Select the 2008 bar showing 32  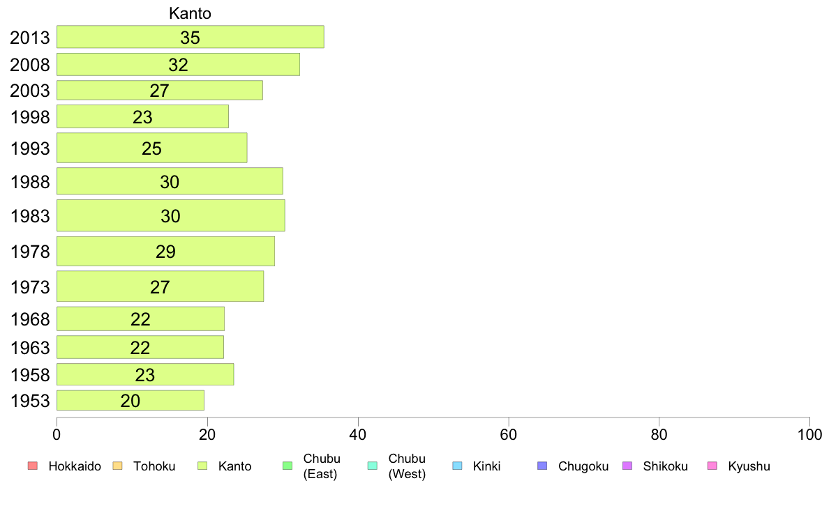pos(178,64)
